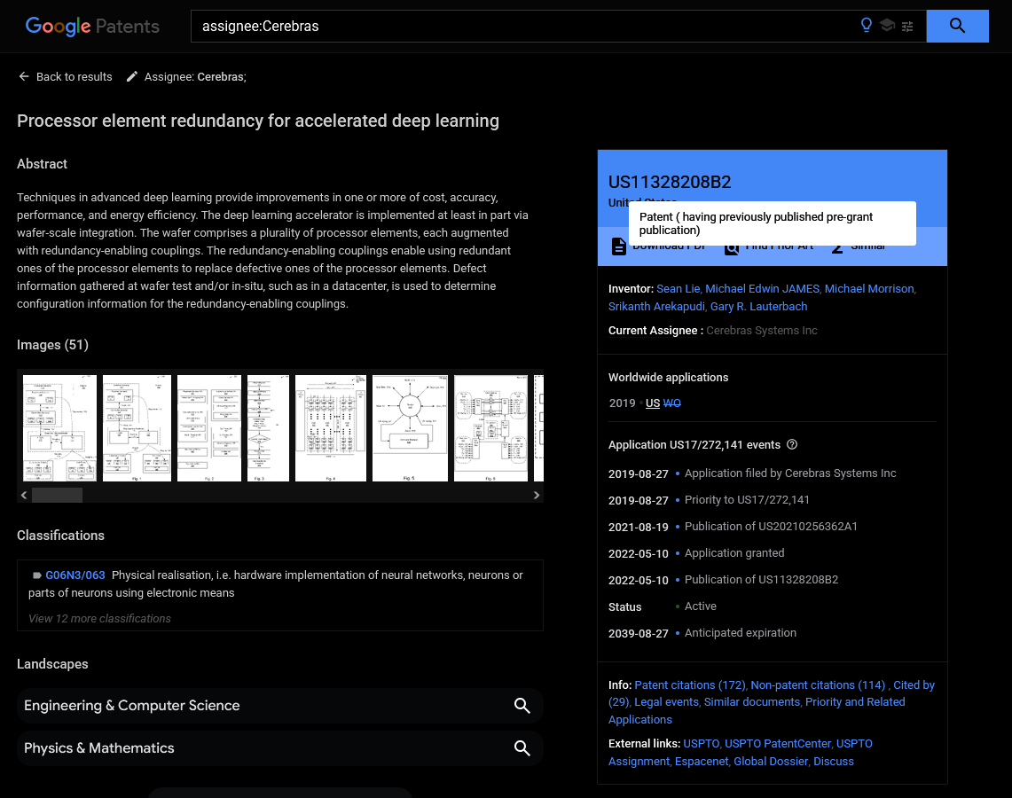1012x798 pixels.
Task: Open the advanced search sliders icon
Action: pos(907,27)
